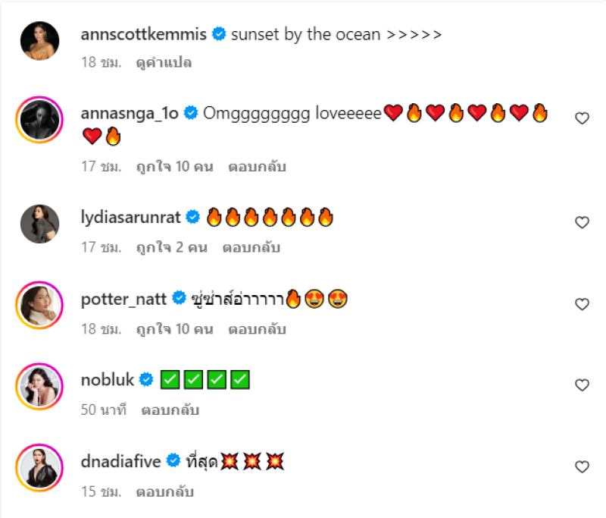The height and width of the screenshot is (518, 606).
Task: View potter_natt's story ring avatar
Action: tap(39, 305)
